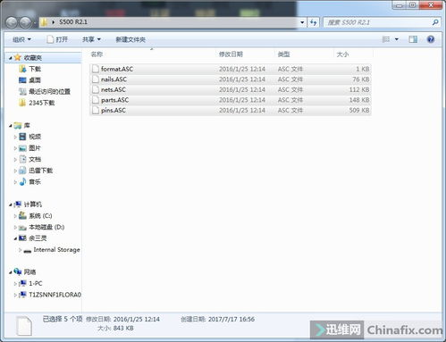Click the nails.ASC file icon
Screen dimensions: 446x342
point(96,79)
